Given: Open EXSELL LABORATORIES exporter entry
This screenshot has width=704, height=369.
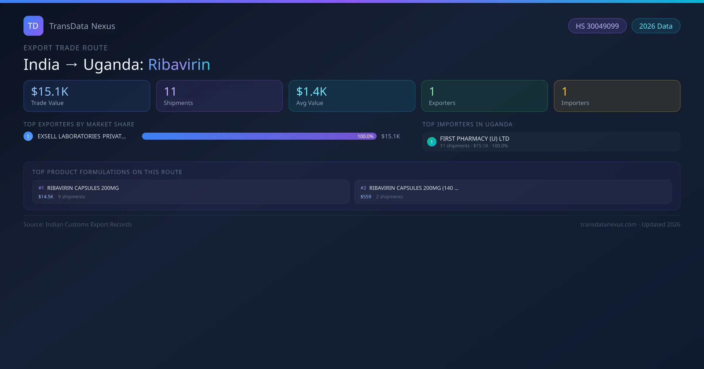Looking at the screenshot, I should tap(82, 136).
